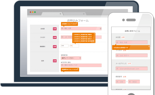Click the お問い合せフォーム title on phone
This screenshot has height=95, width=155.
tap(132, 31)
